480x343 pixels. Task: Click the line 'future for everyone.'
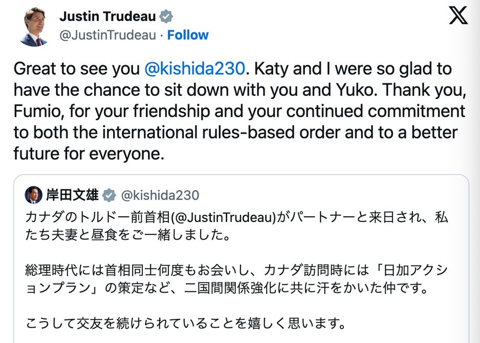click(89, 153)
